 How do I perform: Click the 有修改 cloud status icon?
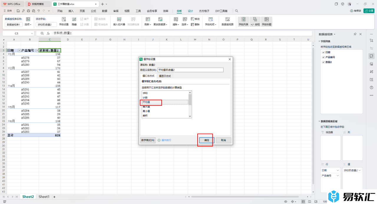352,11
